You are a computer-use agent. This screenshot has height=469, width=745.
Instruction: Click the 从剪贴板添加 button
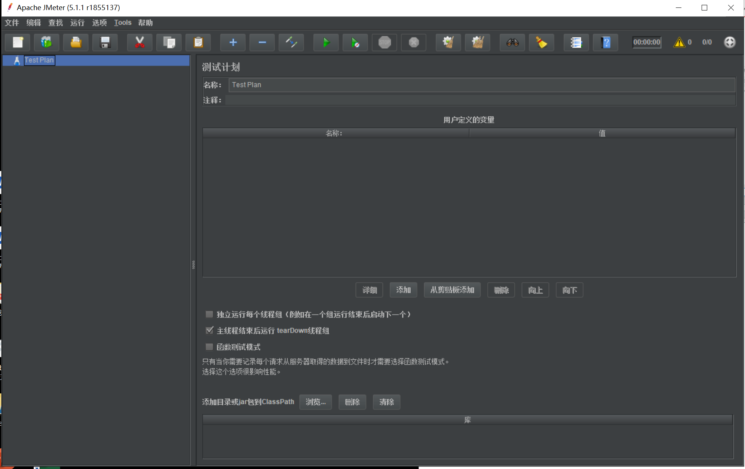[453, 290]
